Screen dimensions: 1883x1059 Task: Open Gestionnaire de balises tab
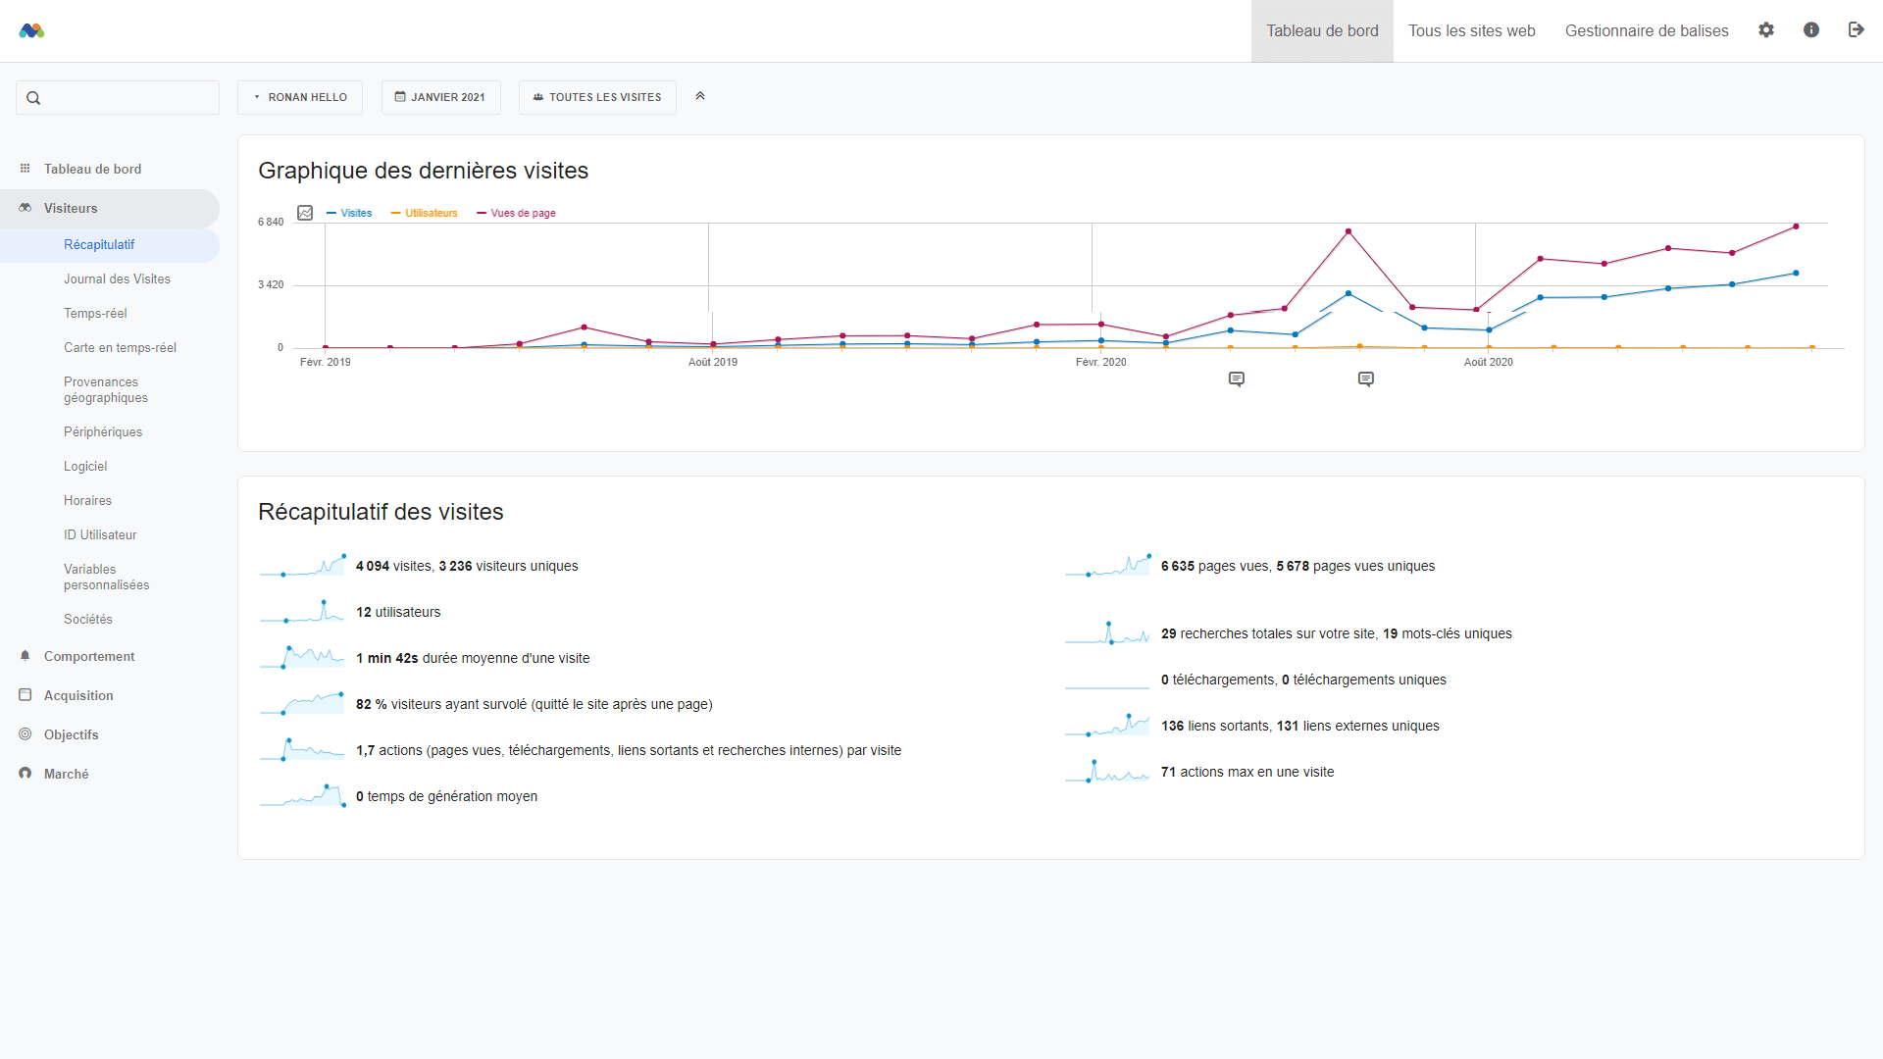tap(1646, 31)
